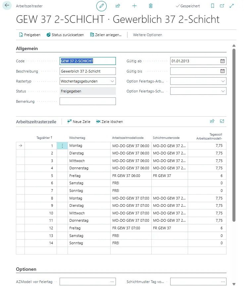Screen dimensions: 250x286
Task: Open record in new window icon
Action: (x=222, y=6)
